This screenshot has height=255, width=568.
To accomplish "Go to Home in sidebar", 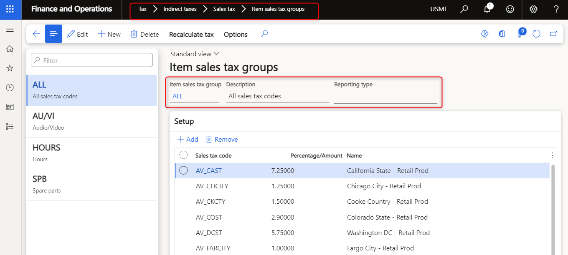I will coord(10,49).
